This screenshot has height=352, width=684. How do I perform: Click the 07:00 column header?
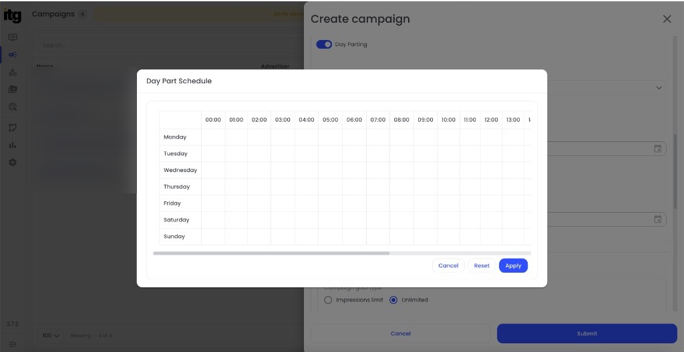click(x=378, y=120)
